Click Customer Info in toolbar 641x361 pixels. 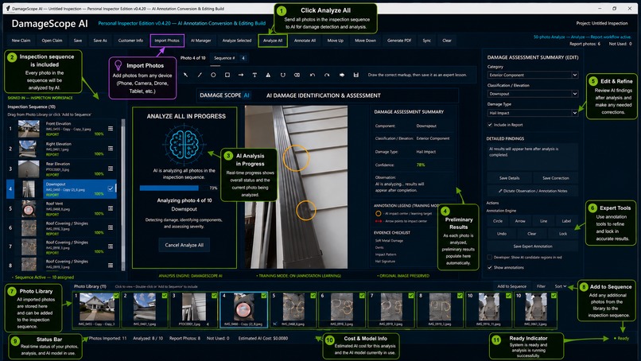[x=130, y=41]
